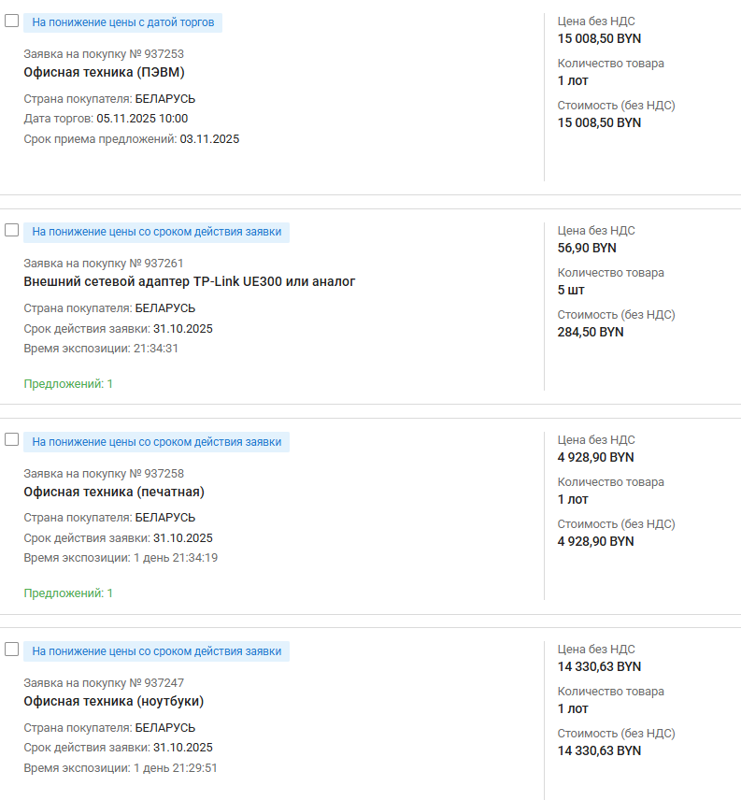Image resolution: width=741 pixels, height=800 pixels.
Task: Click the price-reduction tag above request № 937261
Action: [156, 232]
